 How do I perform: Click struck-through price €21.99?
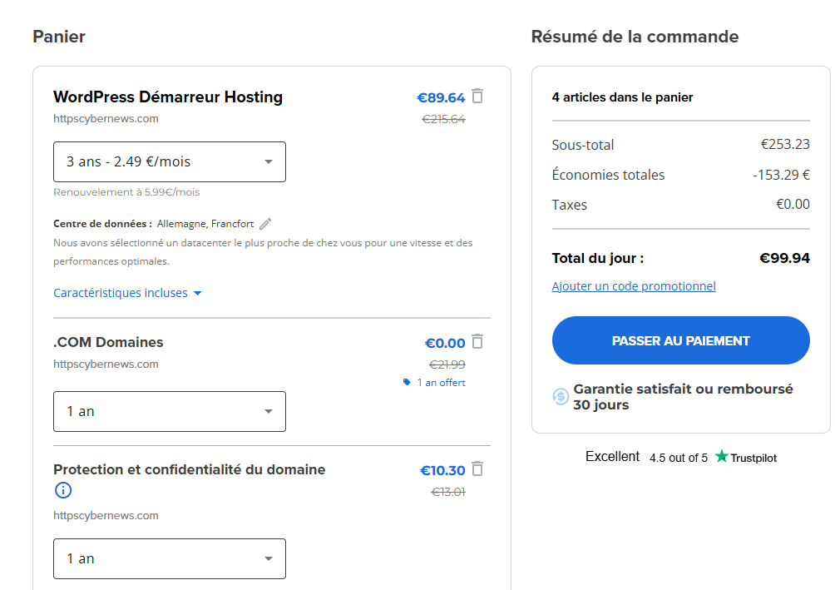[447, 364]
